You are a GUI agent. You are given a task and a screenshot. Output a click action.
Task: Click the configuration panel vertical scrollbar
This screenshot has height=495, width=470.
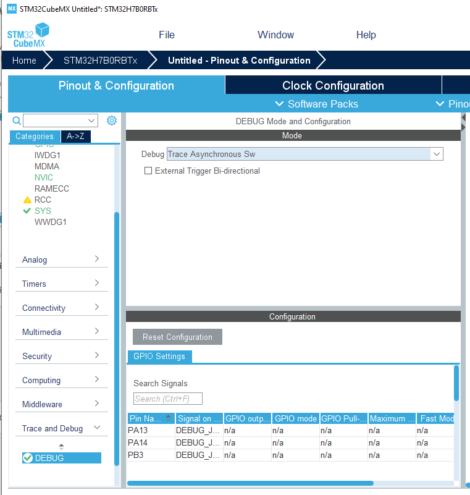456,383
